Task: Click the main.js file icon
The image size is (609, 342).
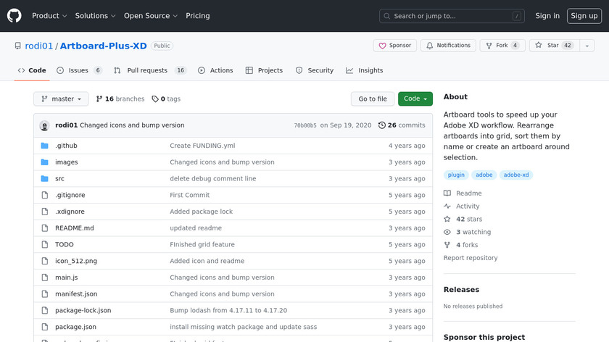Action: coord(44,278)
